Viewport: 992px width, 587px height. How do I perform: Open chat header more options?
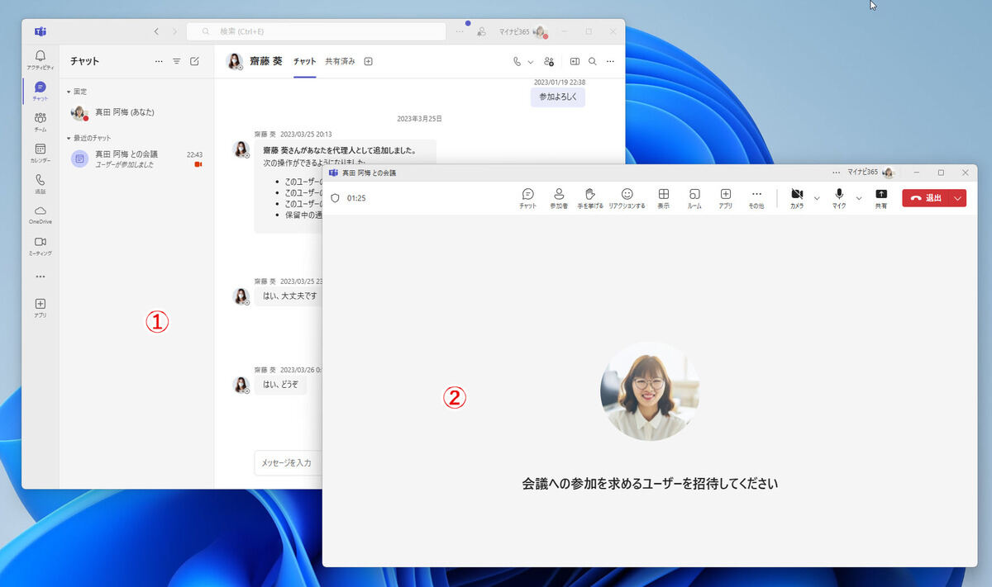[x=610, y=61]
